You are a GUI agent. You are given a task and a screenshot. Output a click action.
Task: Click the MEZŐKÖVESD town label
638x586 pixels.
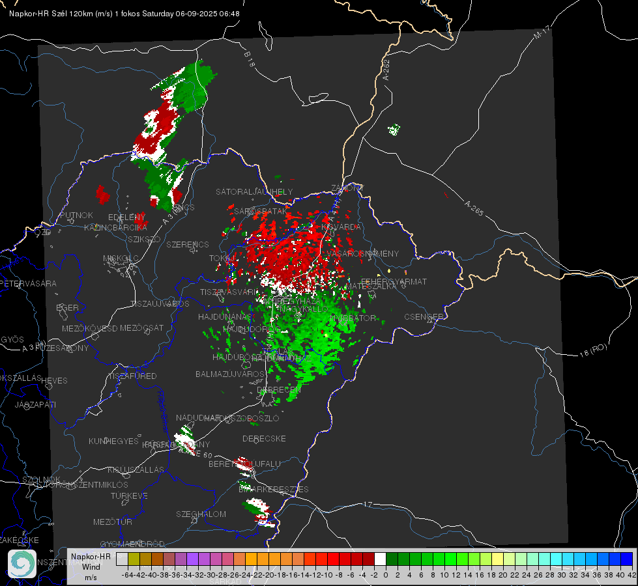click(x=90, y=328)
